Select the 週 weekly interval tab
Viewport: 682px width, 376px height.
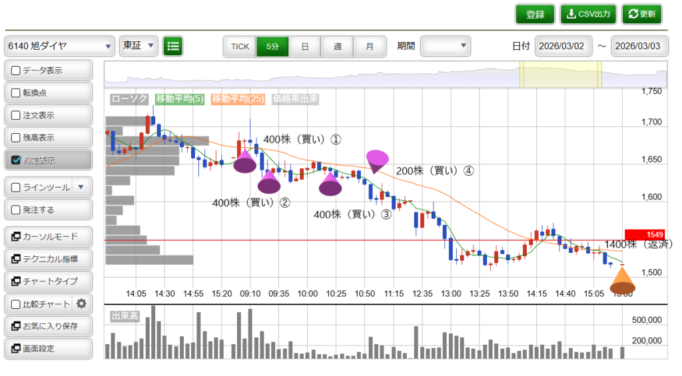338,47
